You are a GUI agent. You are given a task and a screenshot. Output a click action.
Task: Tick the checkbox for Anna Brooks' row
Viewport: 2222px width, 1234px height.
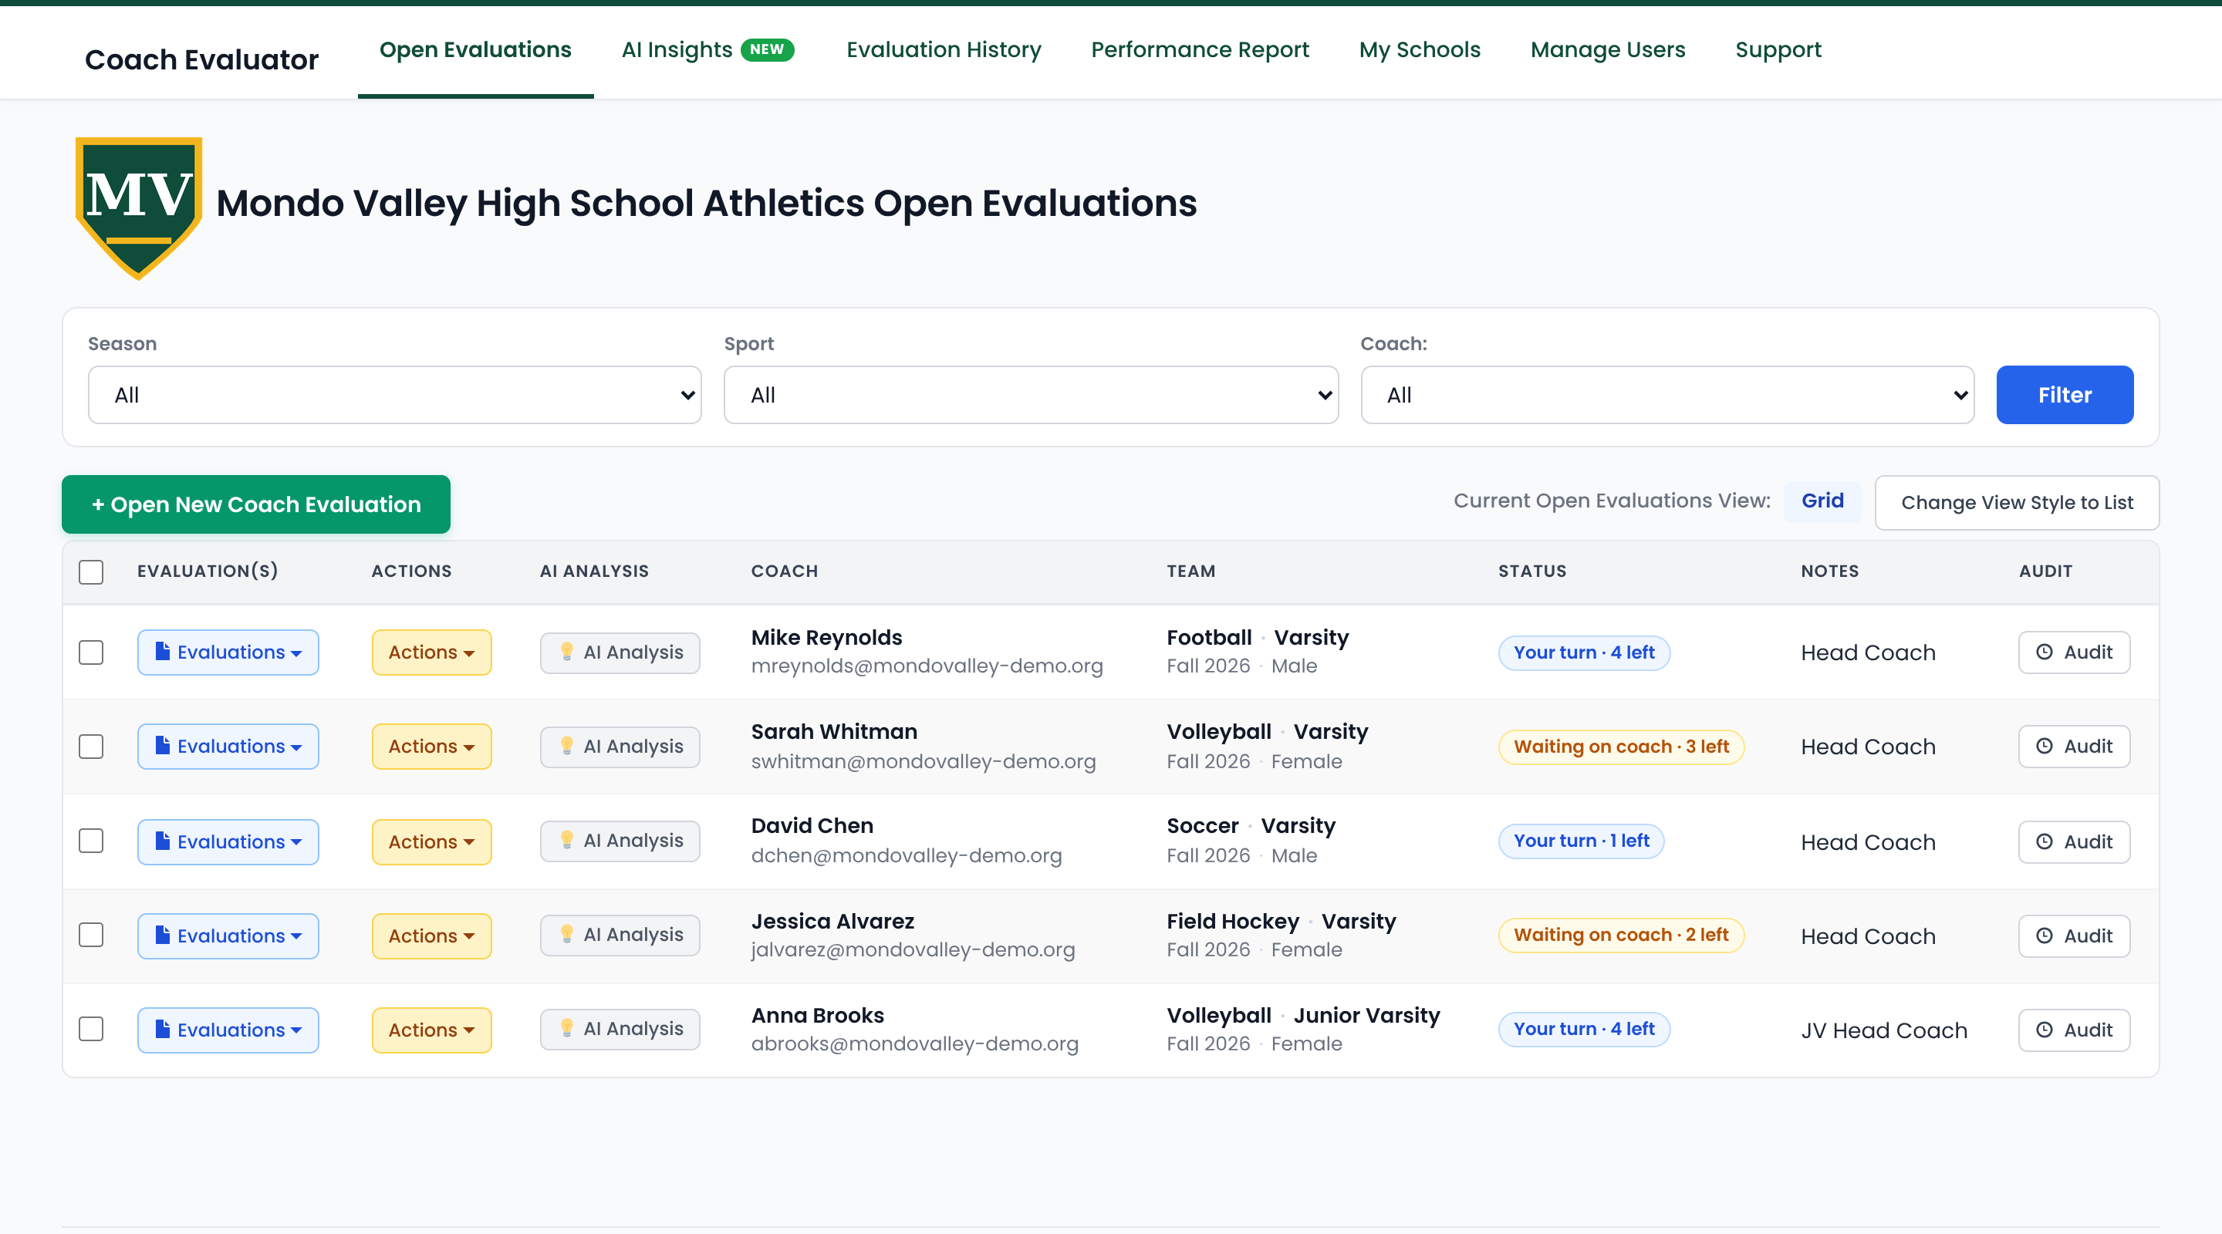[90, 1029]
